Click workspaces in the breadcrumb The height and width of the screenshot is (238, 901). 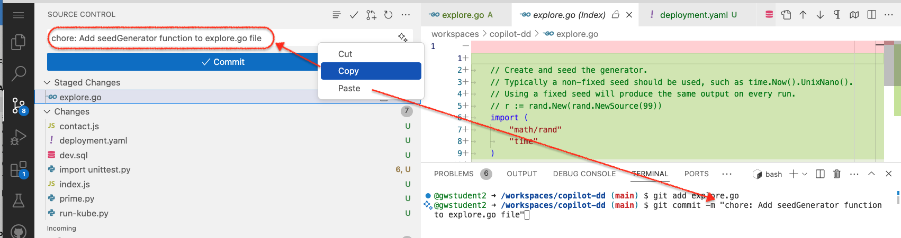[x=455, y=34]
